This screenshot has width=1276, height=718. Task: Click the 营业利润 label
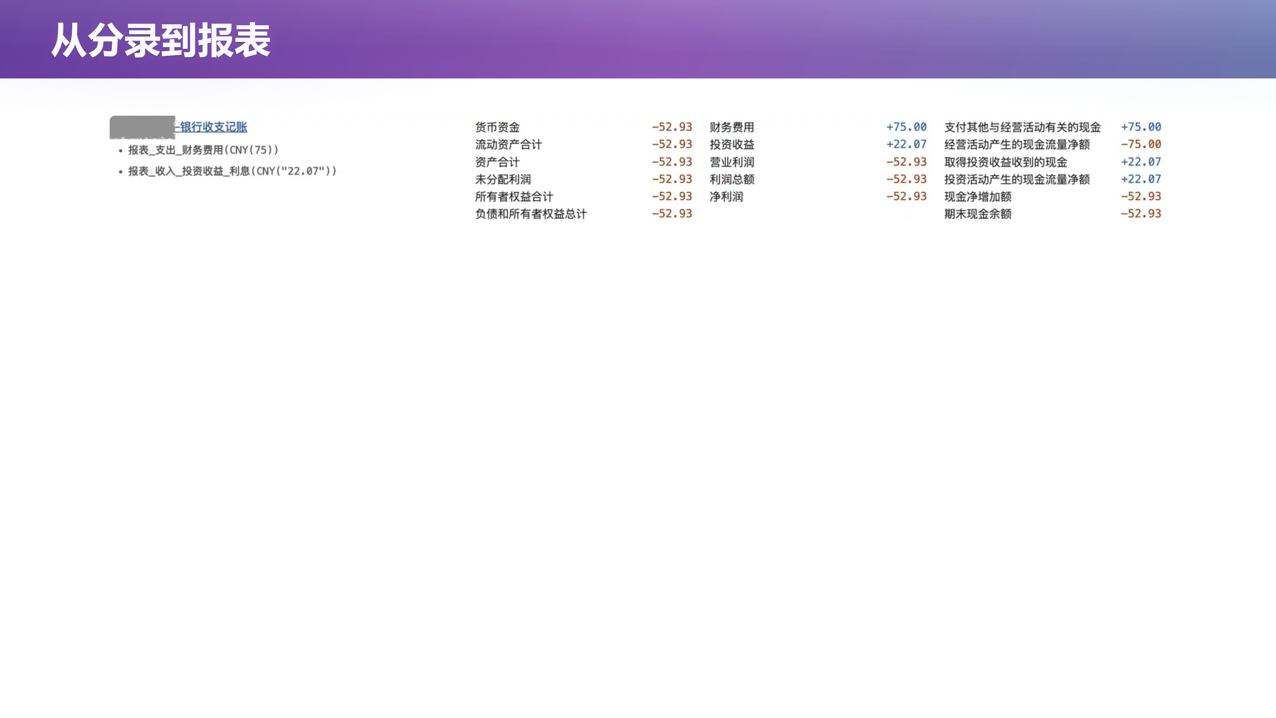(x=732, y=162)
